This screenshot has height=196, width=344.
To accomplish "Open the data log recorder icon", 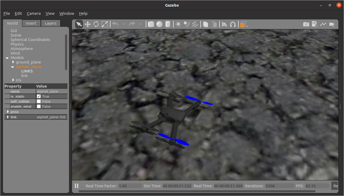I will coord(315,24).
